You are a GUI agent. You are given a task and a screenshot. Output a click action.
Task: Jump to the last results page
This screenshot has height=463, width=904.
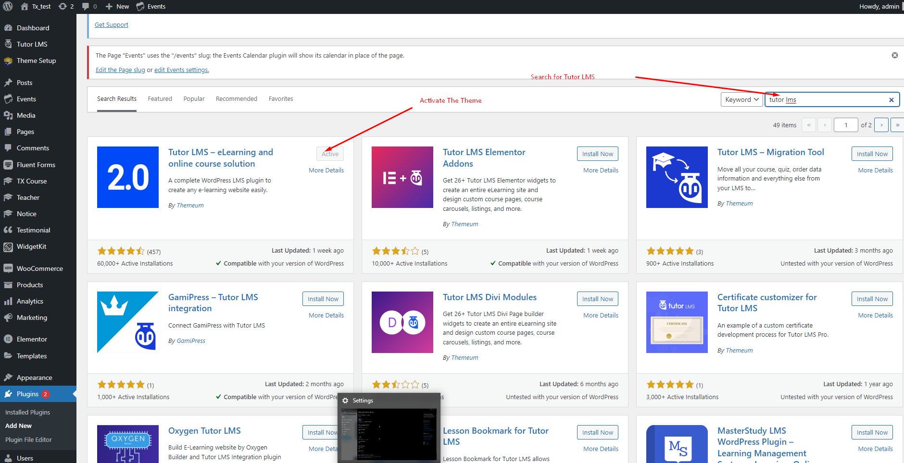(x=897, y=125)
